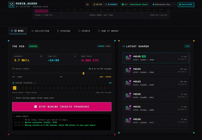Click the mining progress cube icon
Viewport: 202px width, 140px height.
coord(13,83)
